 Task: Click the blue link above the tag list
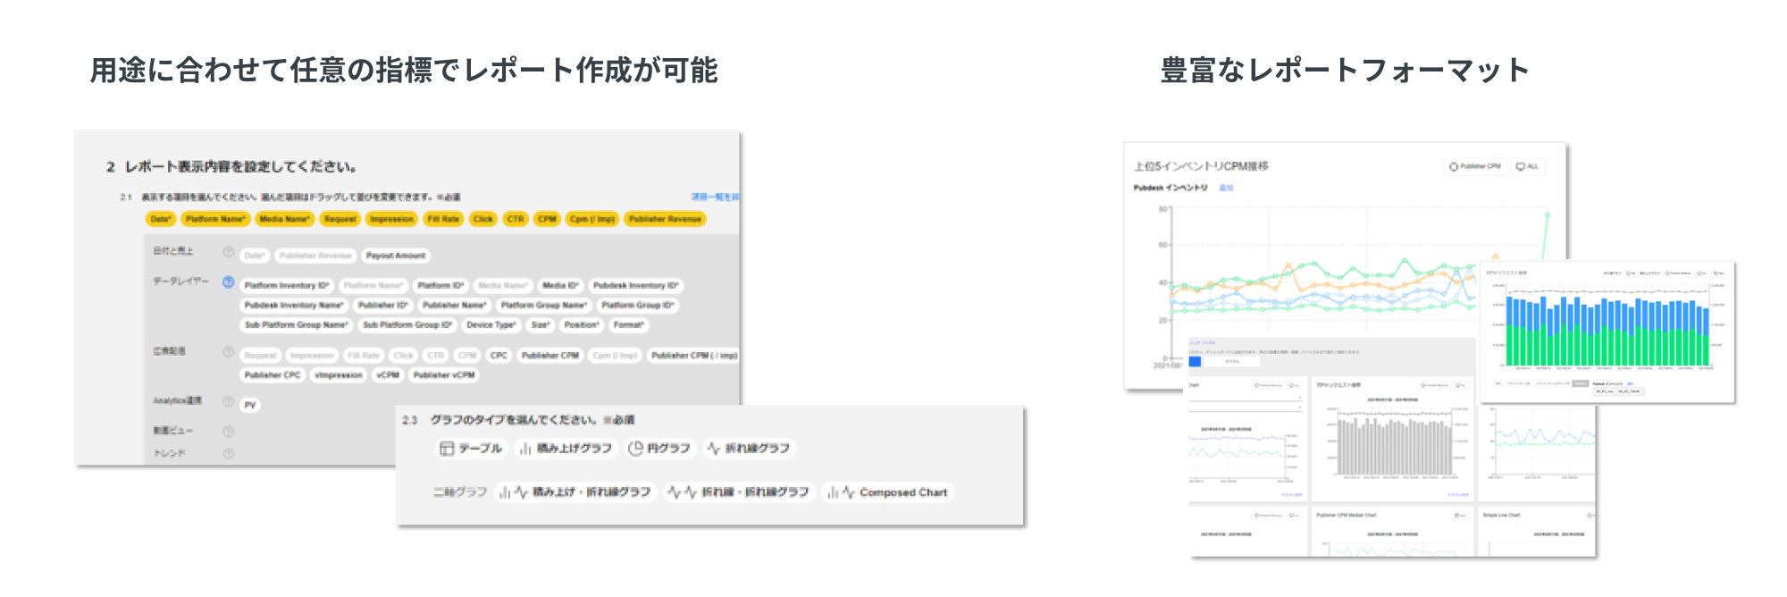click(x=714, y=197)
